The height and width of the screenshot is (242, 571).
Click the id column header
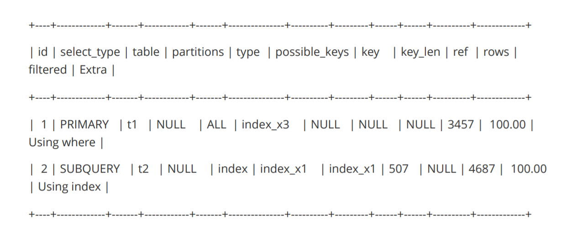click(42, 53)
